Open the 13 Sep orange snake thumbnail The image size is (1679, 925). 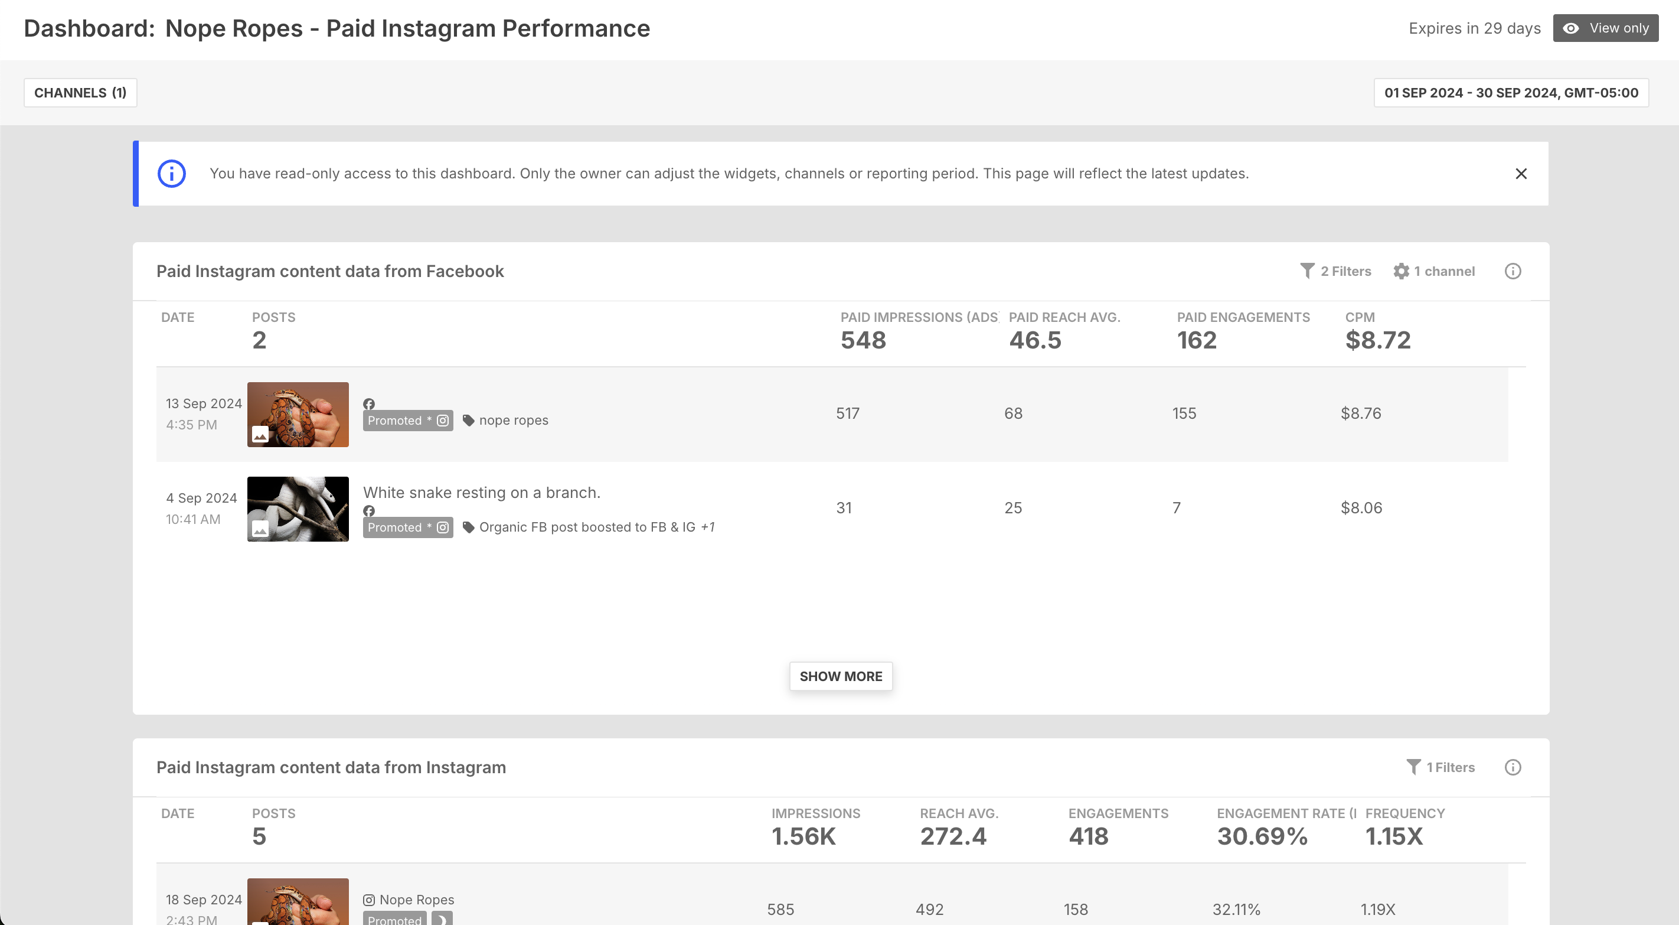point(298,415)
